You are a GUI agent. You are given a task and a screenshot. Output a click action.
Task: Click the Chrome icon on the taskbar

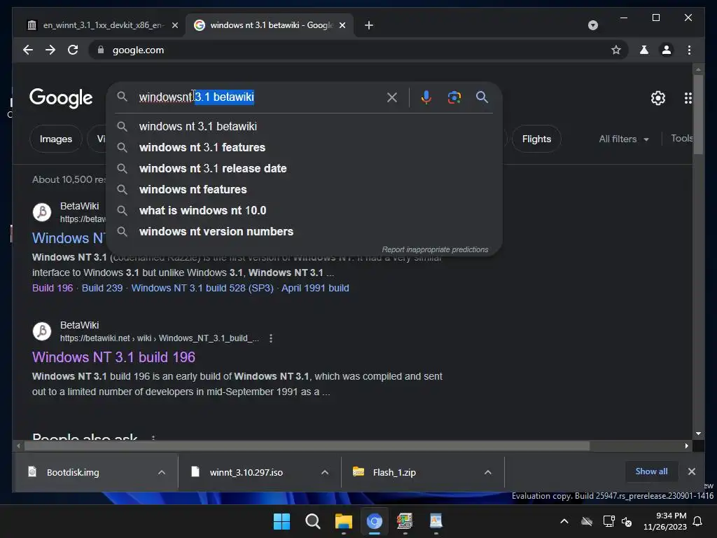[x=374, y=521]
